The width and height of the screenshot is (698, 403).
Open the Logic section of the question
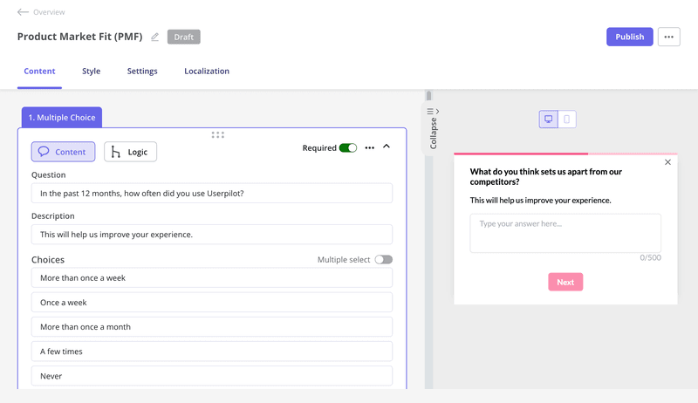(130, 152)
